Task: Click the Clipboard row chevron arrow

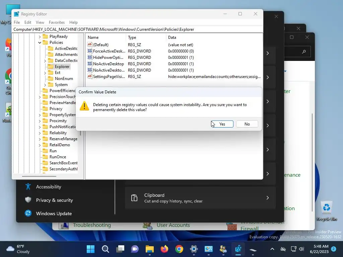Action: pyautogui.click(x=267, y=198)
